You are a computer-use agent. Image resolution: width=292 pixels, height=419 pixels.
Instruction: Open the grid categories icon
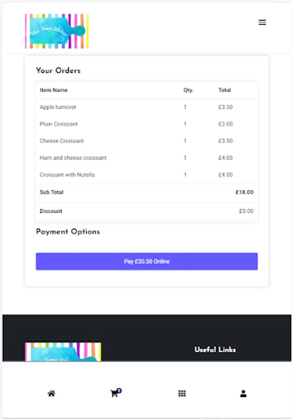coord(182,394)
